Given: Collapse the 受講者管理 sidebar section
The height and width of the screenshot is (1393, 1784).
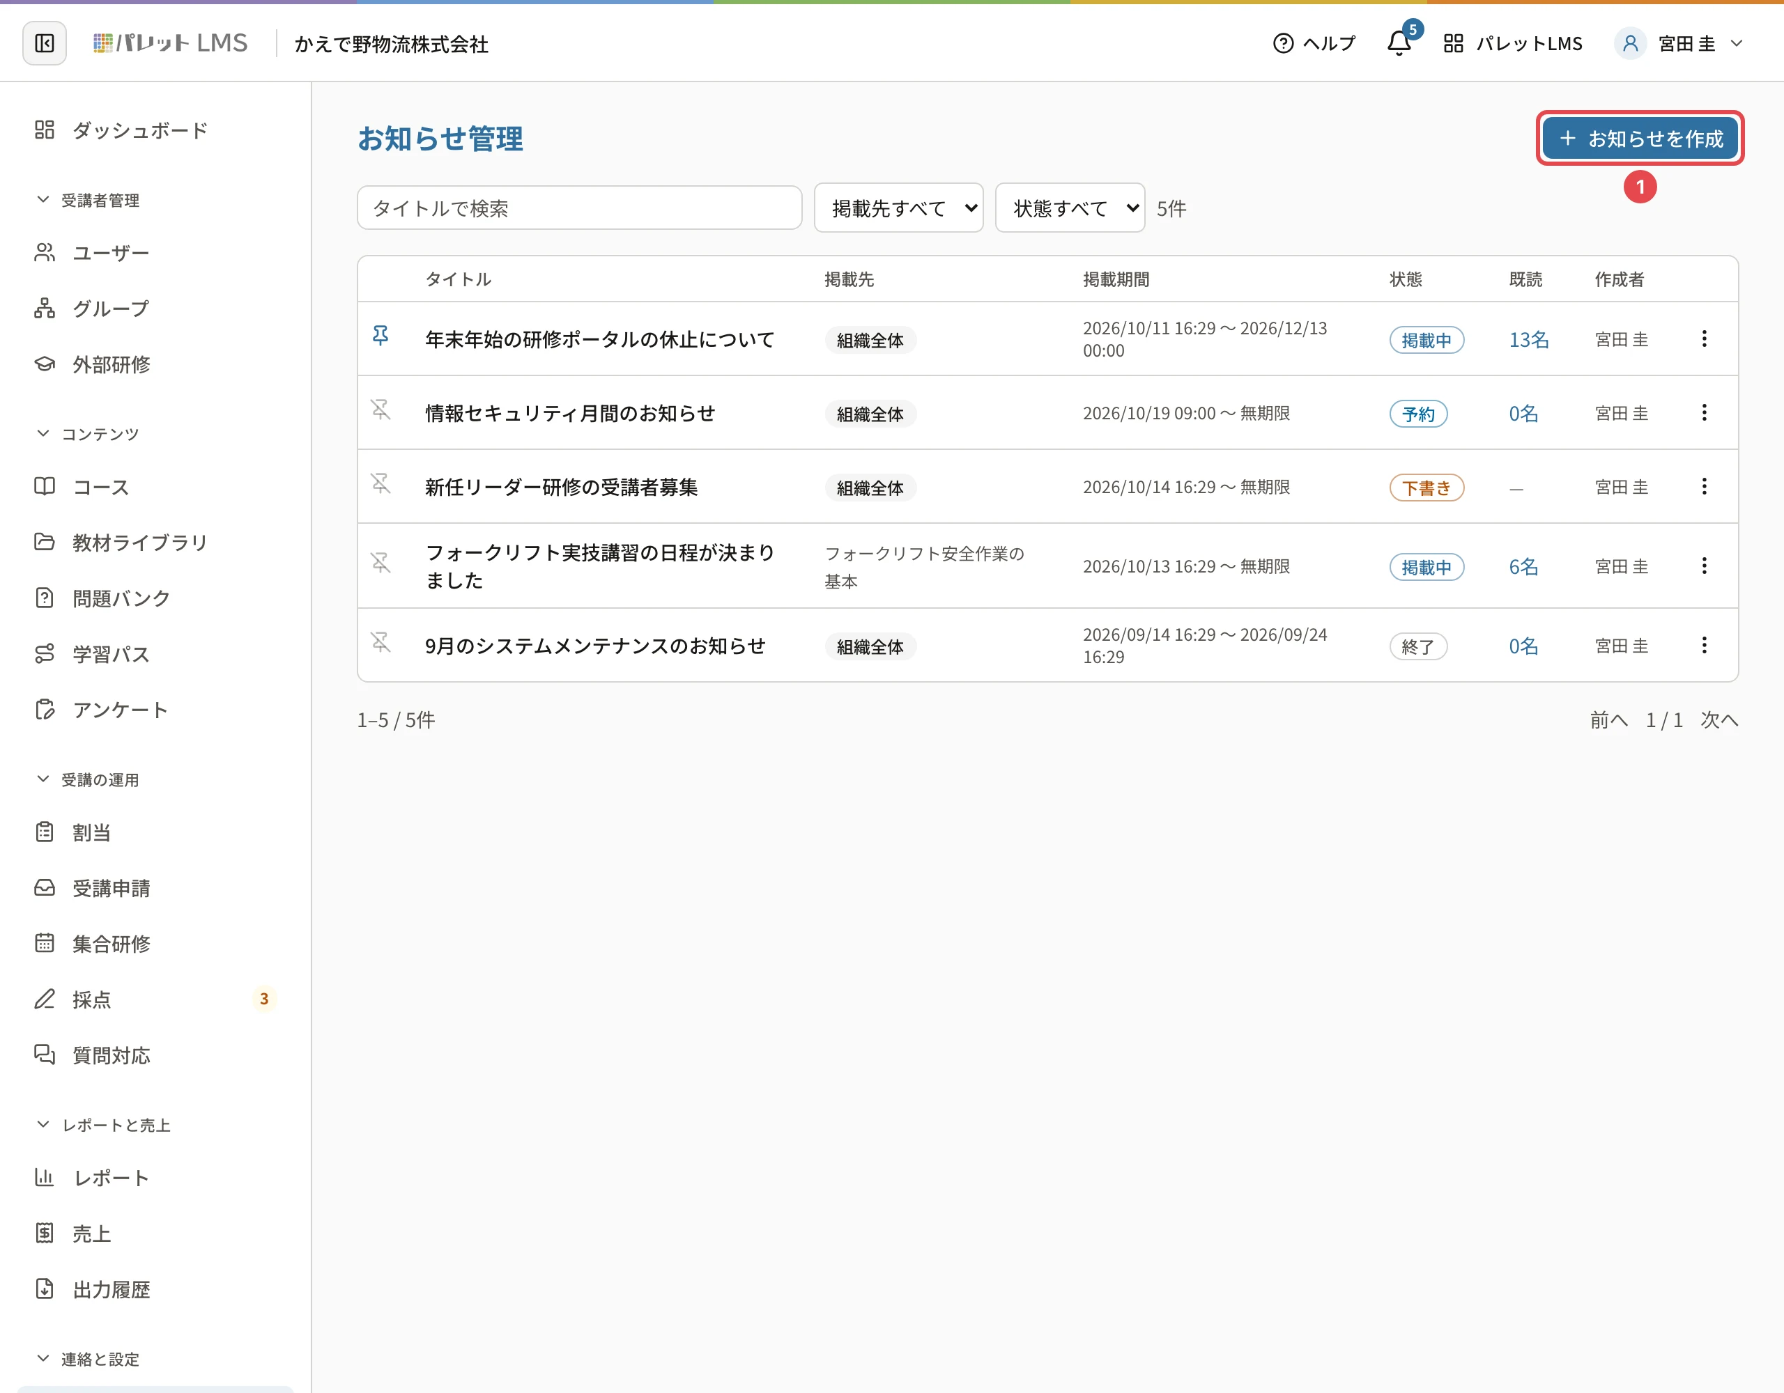Looking at the screenshot, I should pos(89,200).
